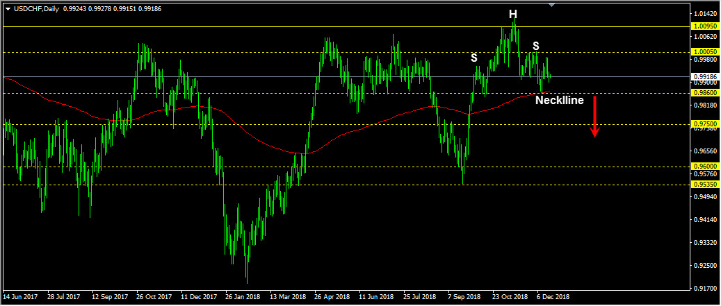Click the 28 Jul 2017 date label
The height and width of the screenshot is (306, 721).
click(64, 296)
